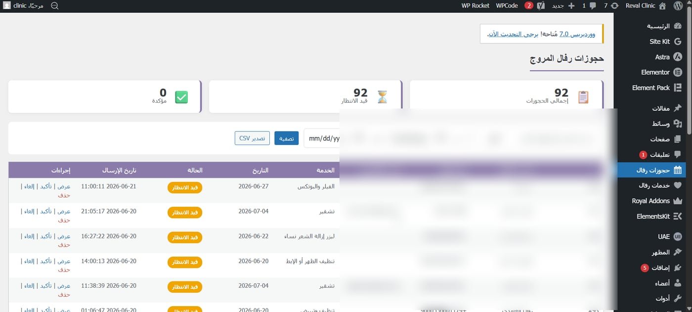Click the خدمات رفال heart icon
The width and height of the screenshot is (692, 312).
point(678,185)
